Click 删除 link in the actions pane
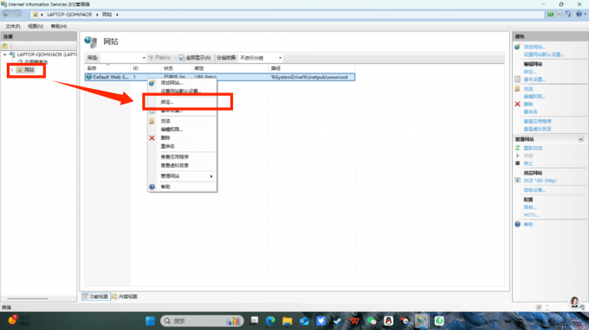 (528, 105)
